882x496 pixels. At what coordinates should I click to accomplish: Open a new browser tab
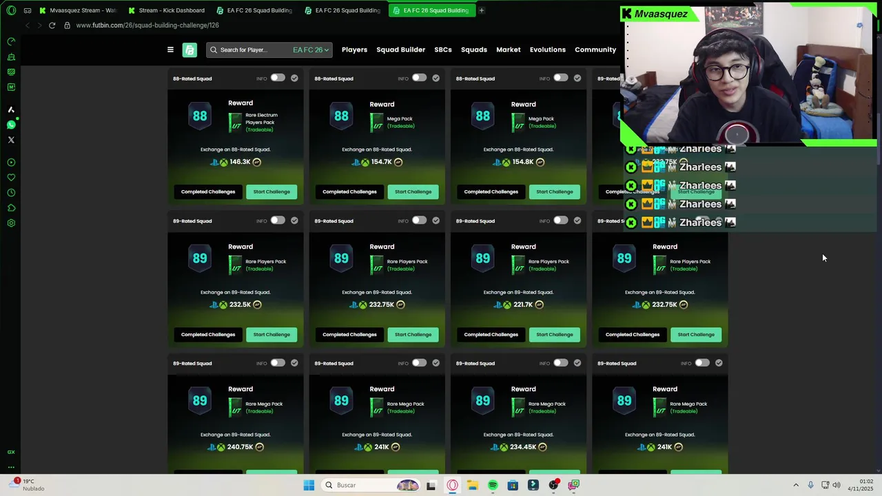tap(482, 10)
